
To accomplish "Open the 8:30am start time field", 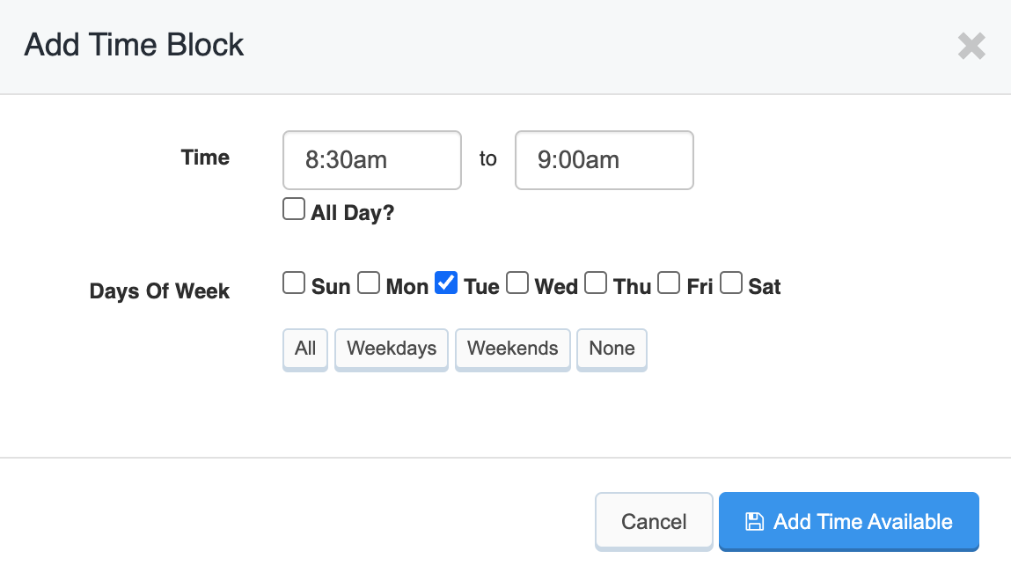I will (x=372, y=160).
